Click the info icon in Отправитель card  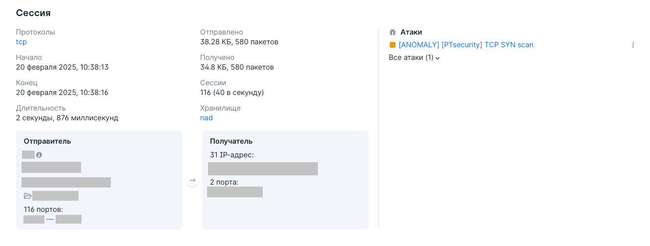click(39, 155)
